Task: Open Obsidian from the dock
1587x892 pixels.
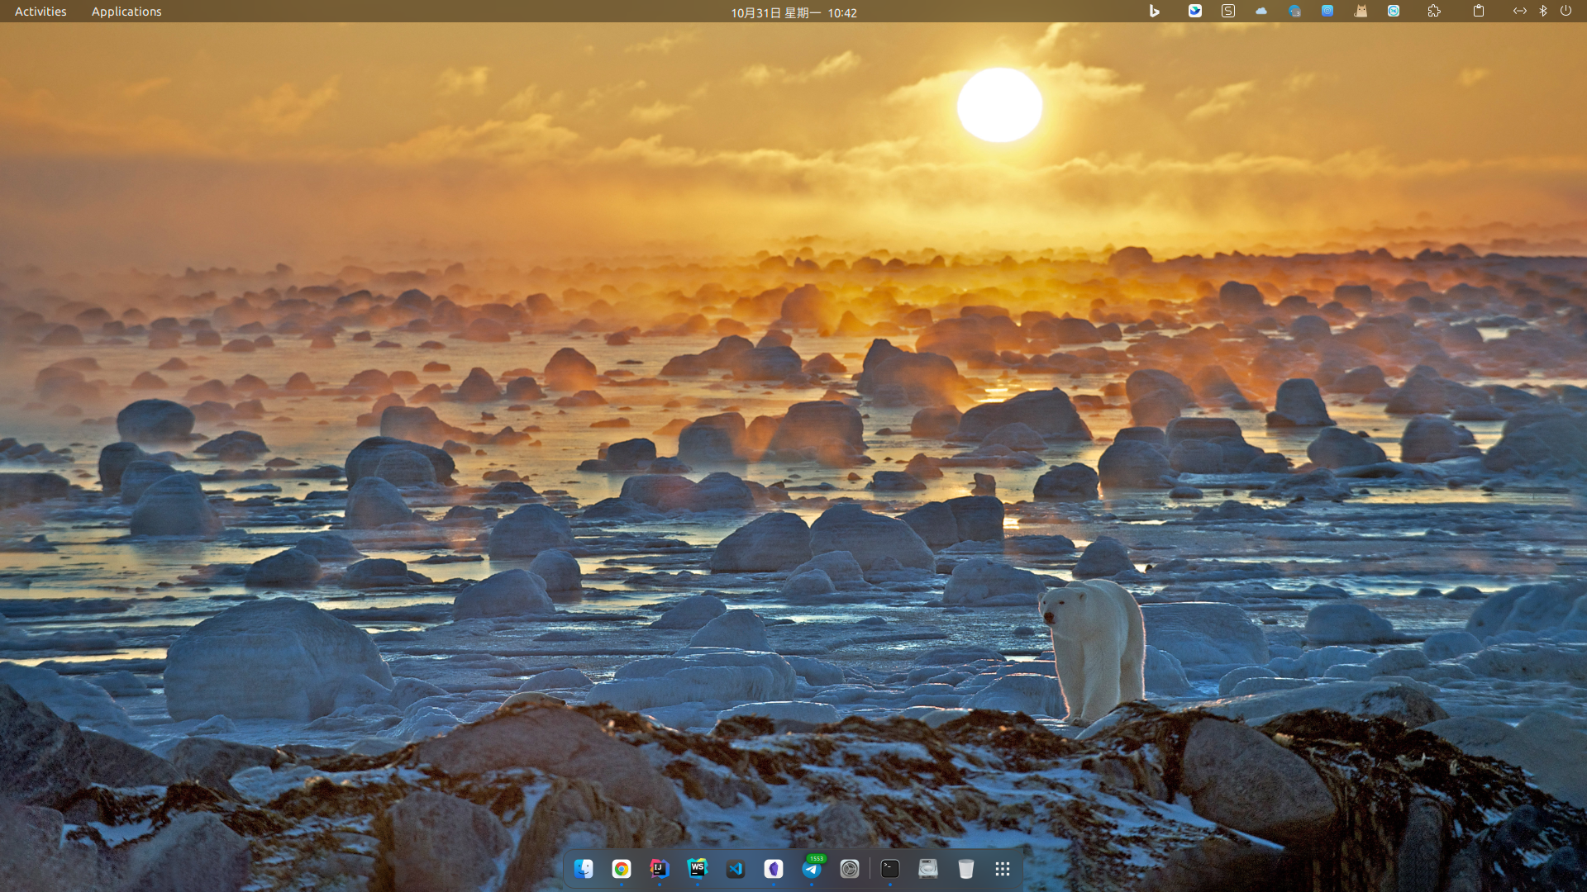Action: point(774,869)
